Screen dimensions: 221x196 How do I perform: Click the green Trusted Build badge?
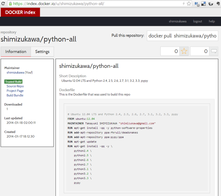13,81
